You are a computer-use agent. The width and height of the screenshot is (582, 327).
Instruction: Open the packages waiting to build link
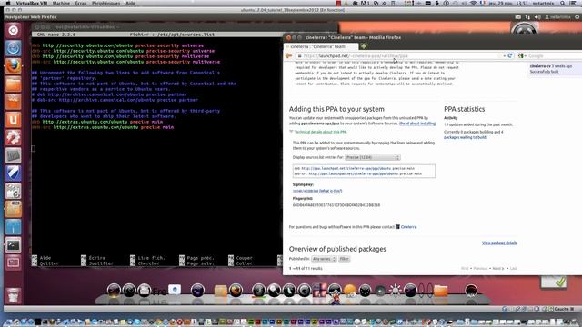(x=465, y=137)
